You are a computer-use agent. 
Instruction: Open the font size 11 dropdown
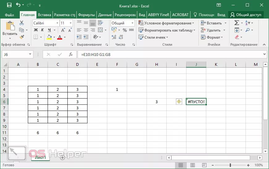pyautogui.click(x=70, y=23)
